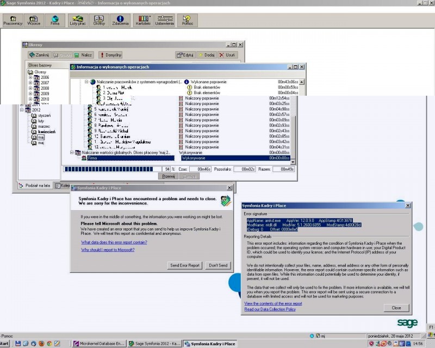Collapse the Naliczanie pracowników operations node
Viewport: 435px width, 348px height.
click(86, 82)
